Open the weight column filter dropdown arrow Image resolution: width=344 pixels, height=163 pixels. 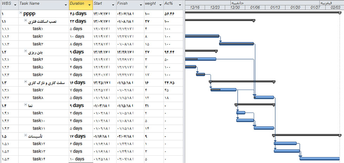(x=160, y=4)
